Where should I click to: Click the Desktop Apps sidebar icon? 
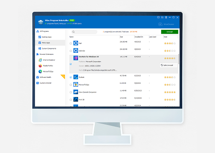(x=40, y=37)
